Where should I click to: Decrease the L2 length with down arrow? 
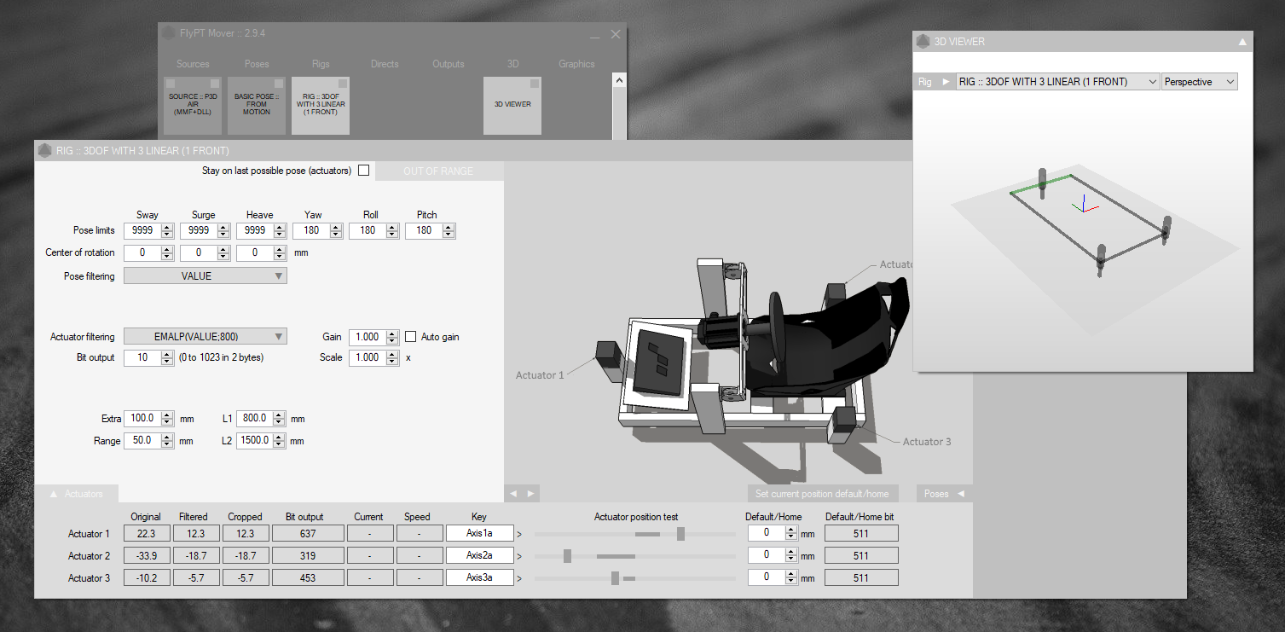coord(277,445)
